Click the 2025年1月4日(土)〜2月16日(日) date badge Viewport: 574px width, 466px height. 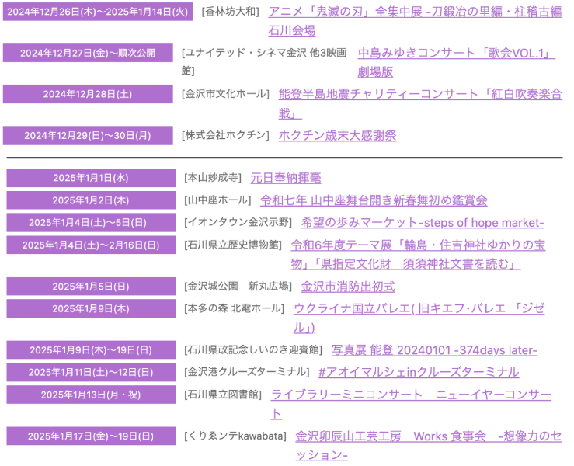click(91, 245)
